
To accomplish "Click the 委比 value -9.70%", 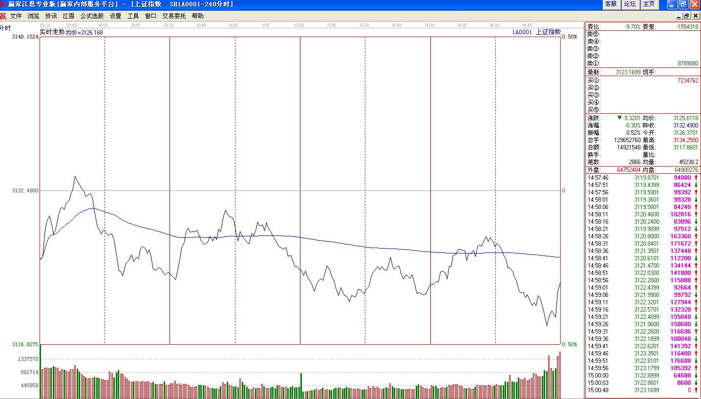I will (x=632, y=27).
